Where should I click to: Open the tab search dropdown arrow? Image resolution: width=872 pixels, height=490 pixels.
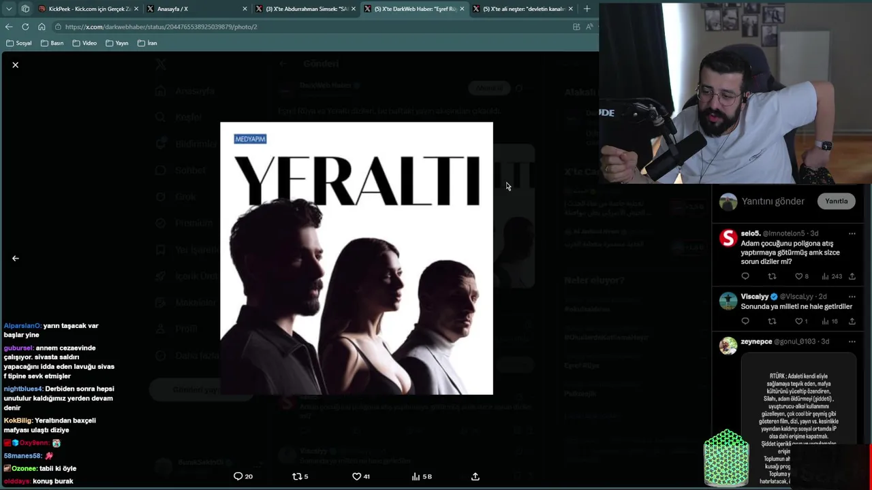pos(9,9)
